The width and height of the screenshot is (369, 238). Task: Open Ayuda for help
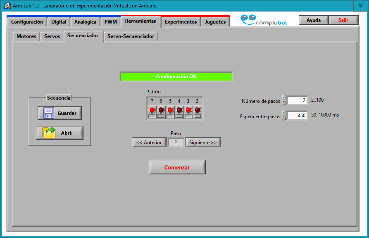click(x=313, y=20)
